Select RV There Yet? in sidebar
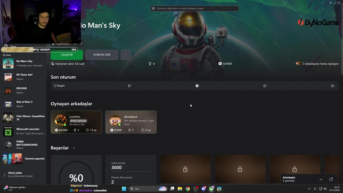343x193 pixels. 23,77
